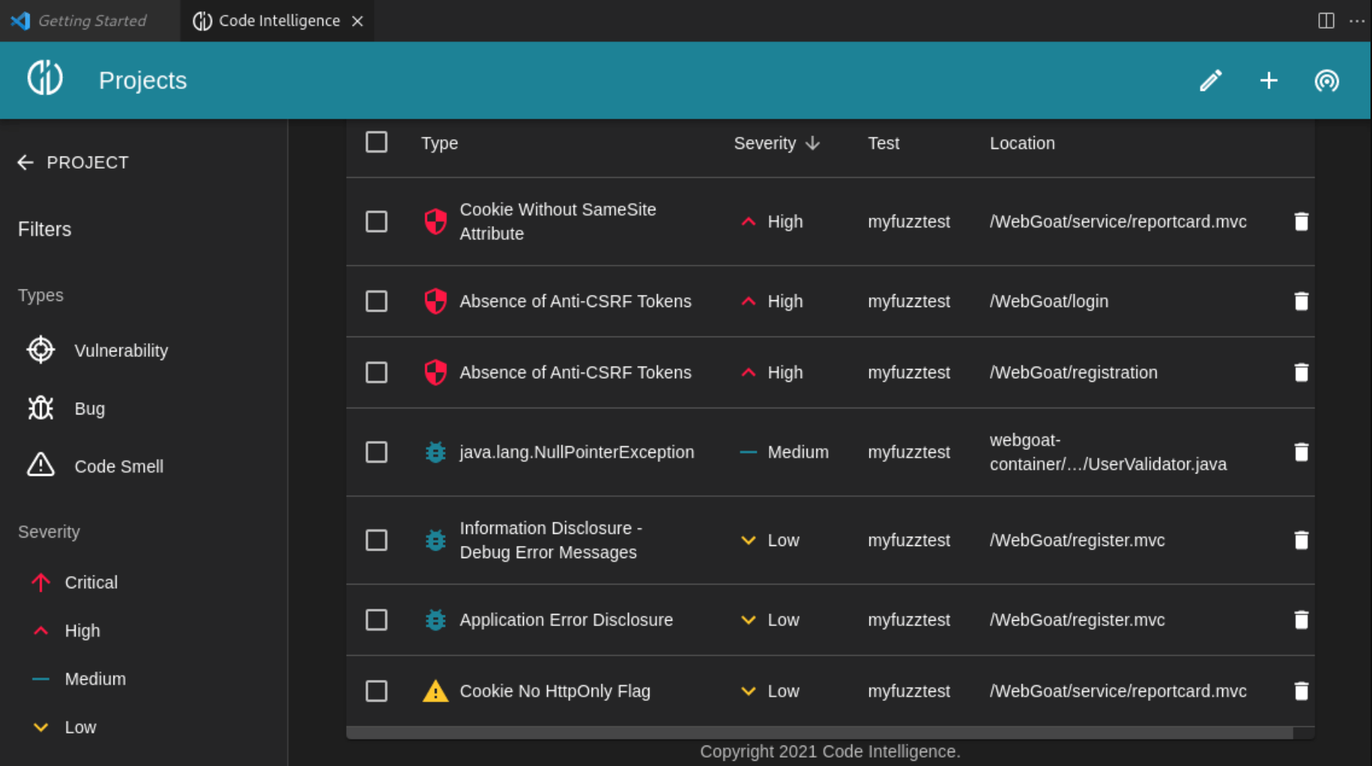Viewport: 1372px width, 766px height.
Task: Click the Type column header
Action: coord(439,143)
